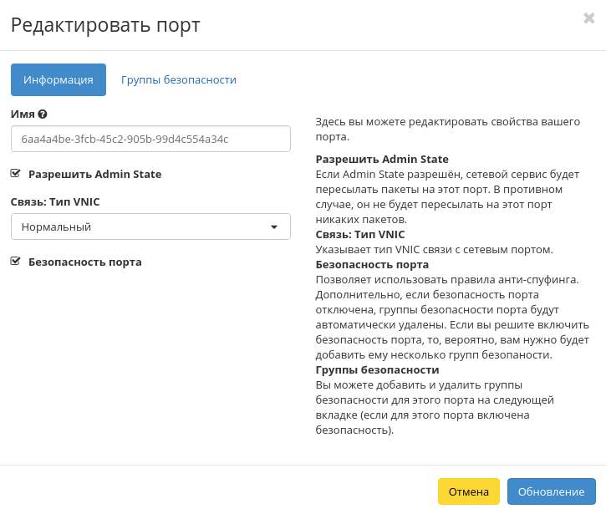The width and height of the screenshot is (606, 514).
Task: Click the help icon beside Имя
Action: [43, 114]
